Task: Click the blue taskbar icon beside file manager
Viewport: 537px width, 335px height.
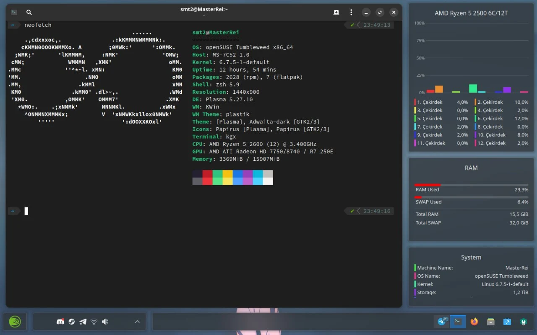Action: 507,322
